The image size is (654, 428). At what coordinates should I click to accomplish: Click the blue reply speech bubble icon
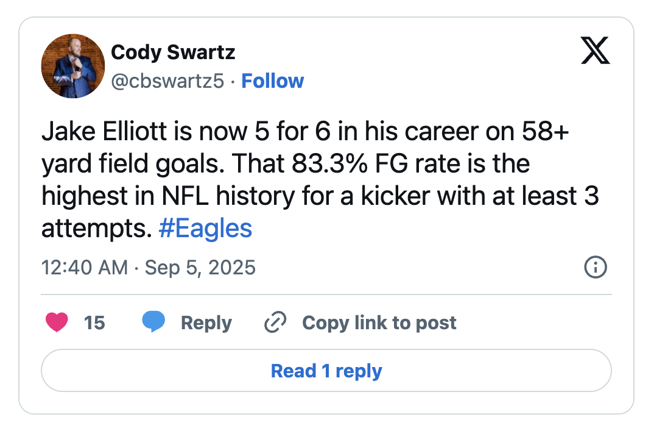(x=154, y=322)
